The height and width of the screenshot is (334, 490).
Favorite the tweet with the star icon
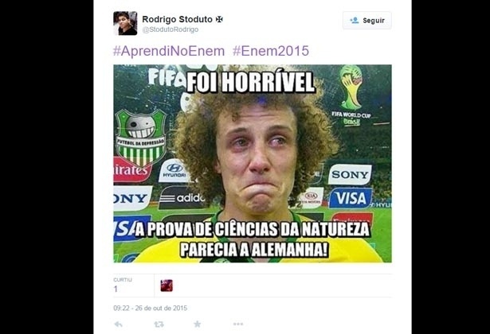(197, 324)
